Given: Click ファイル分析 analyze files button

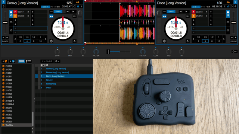Looking at the screenshot, I should click(47, 61).
